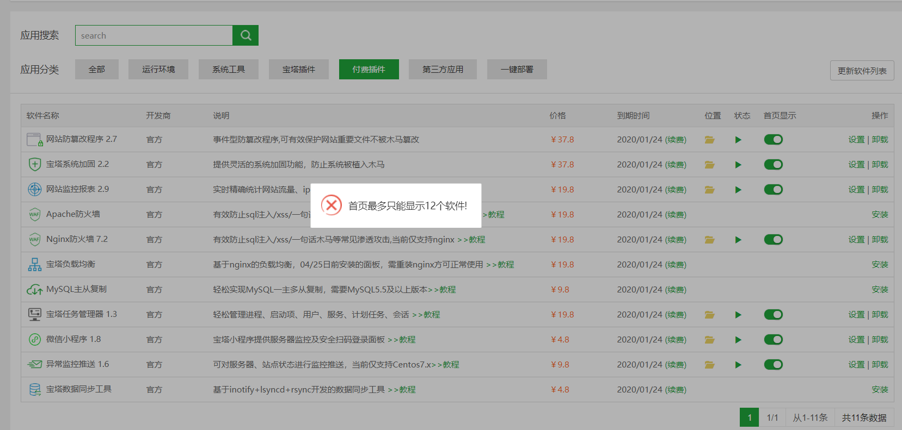Click the 宝塔任务管理器 monitor icon

35,314
